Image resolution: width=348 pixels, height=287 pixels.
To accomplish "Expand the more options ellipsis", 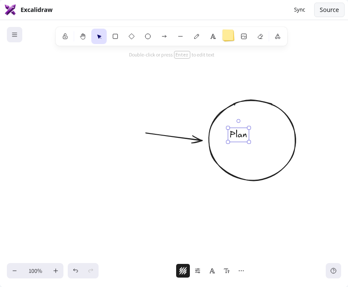I will click(x=241, y=271).
